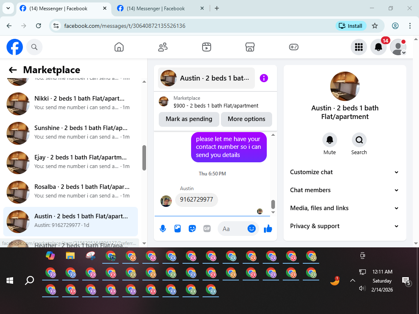Open More options for listing

pos(246,119)
